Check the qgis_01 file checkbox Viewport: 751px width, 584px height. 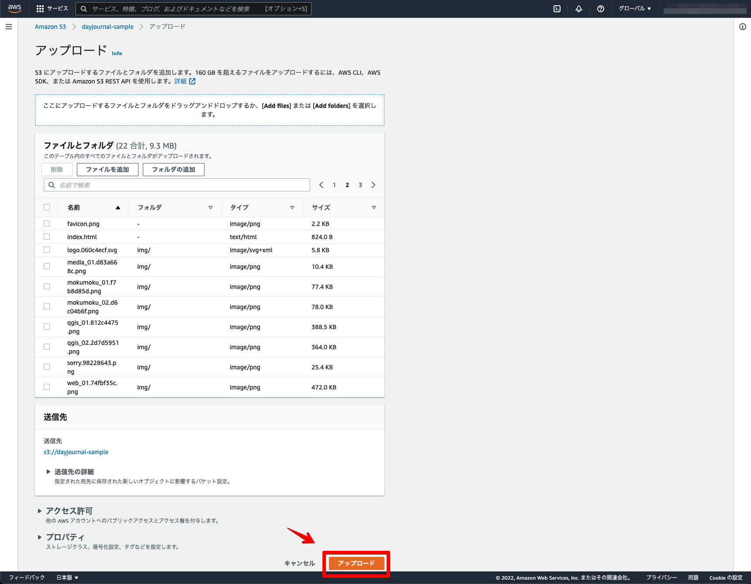(x=47, y=327)
